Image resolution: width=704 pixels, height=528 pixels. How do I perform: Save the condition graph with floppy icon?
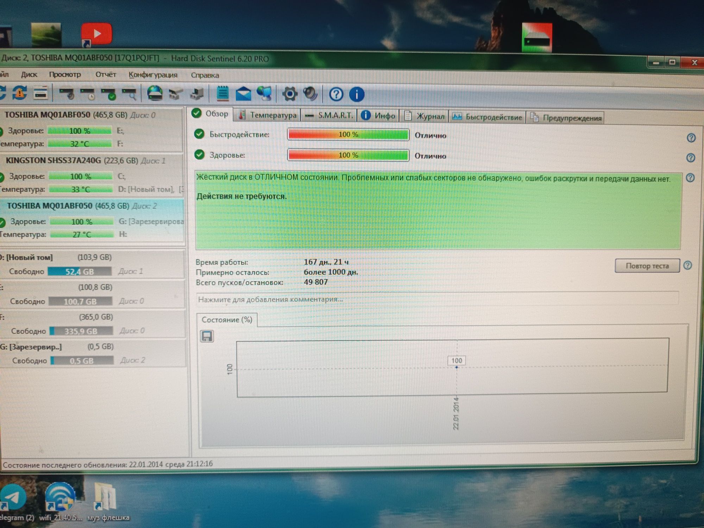pos(207,336)
